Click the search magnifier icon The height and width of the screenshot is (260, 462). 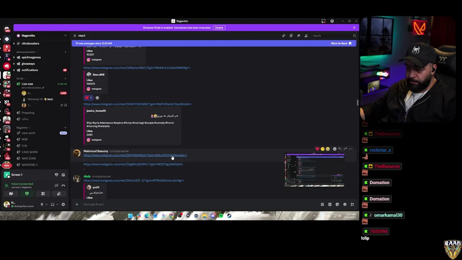click(x=354, y=36)
